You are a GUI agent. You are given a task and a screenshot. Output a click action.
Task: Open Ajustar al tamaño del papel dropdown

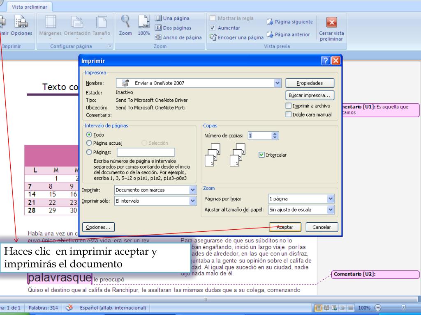click(x=331, y=210)
